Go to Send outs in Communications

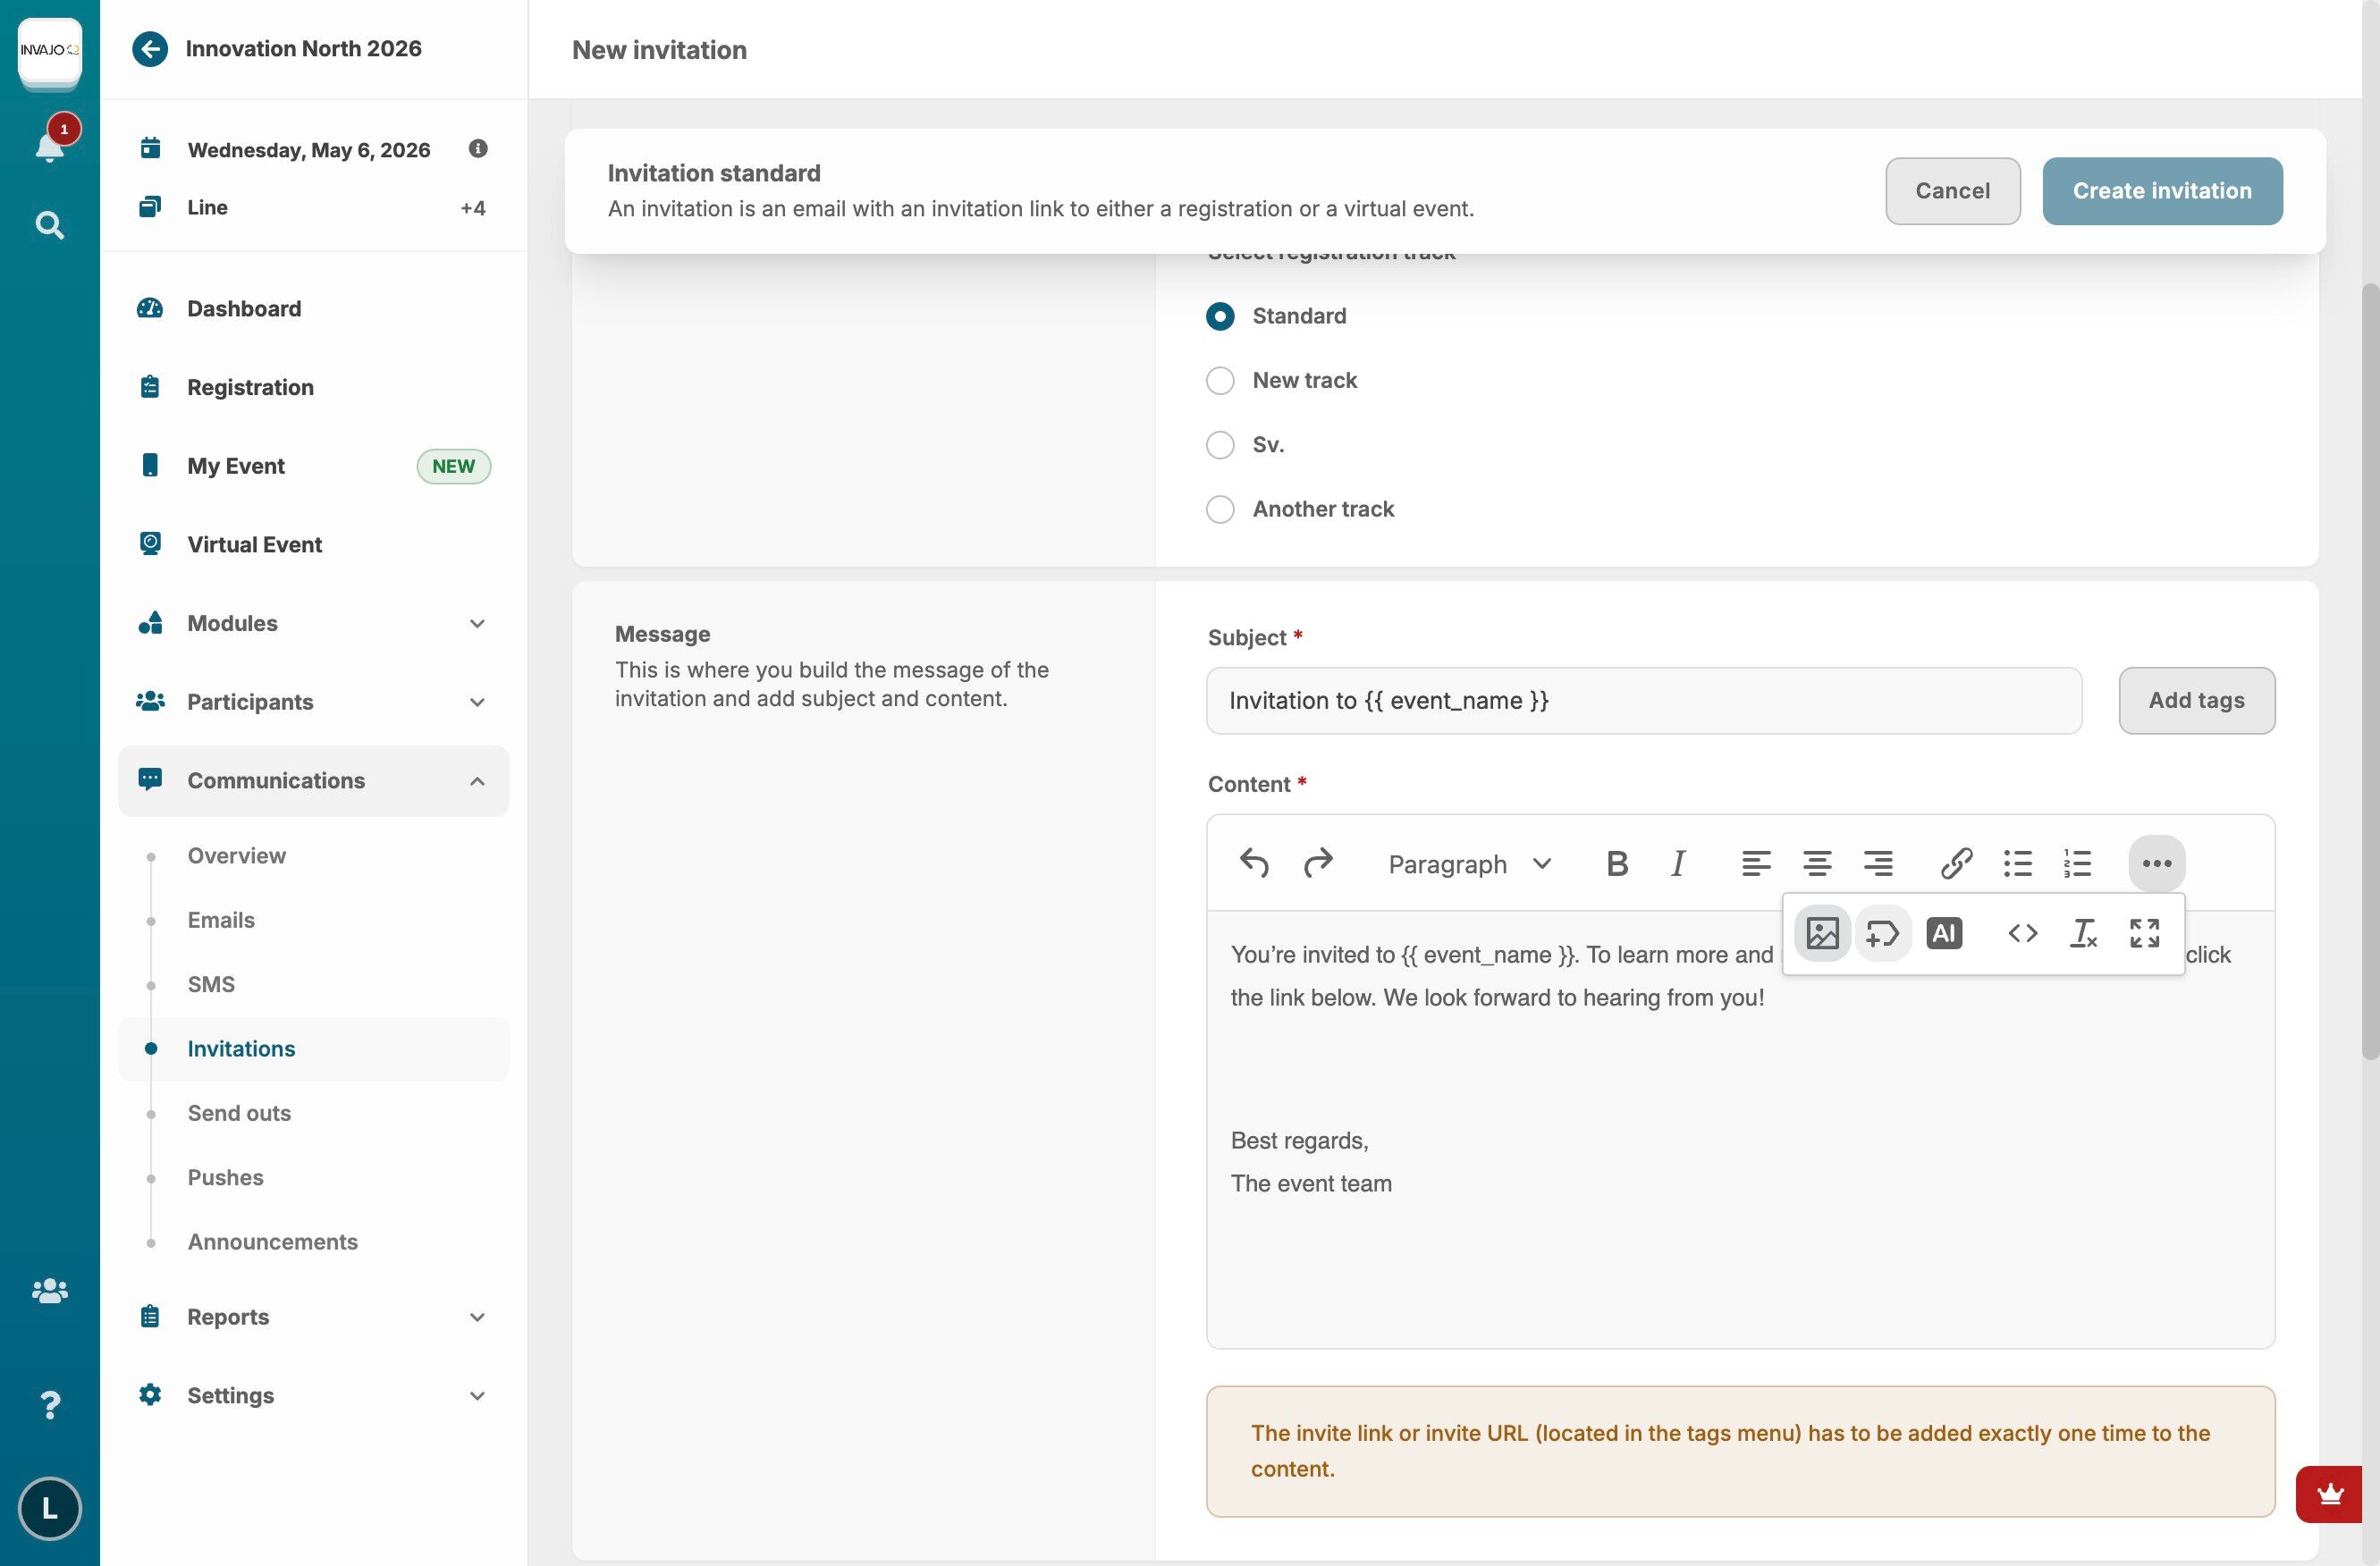(239, 1113)
